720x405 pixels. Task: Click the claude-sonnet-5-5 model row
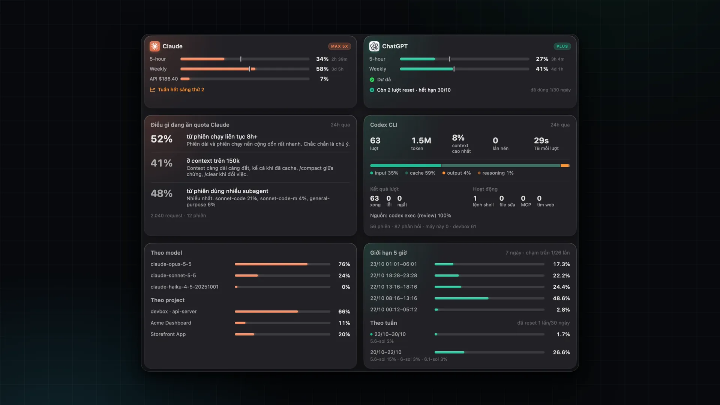pyautogui.click(x=250, y=276)
